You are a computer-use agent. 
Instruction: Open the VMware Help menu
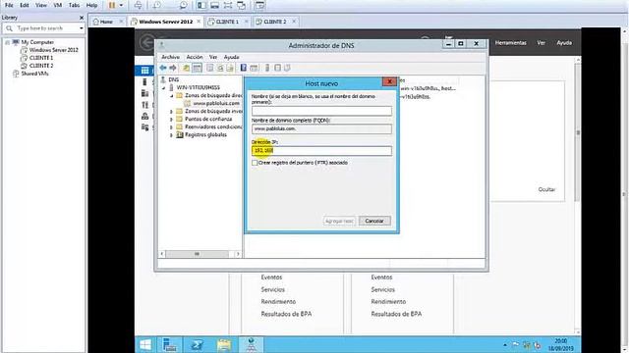tap(91, 5)
